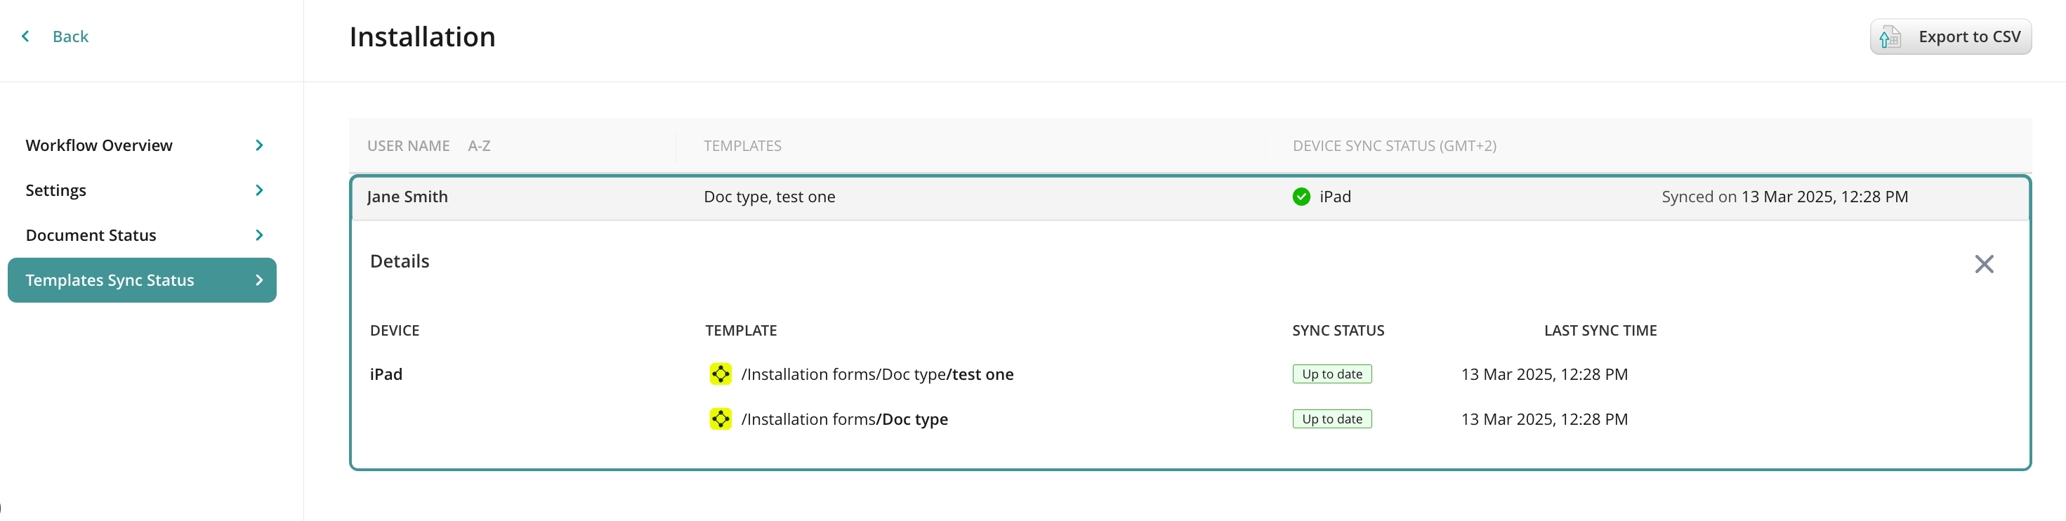
Task: Expand Workflow Overview chevron arrow
Action: [259, 145]
